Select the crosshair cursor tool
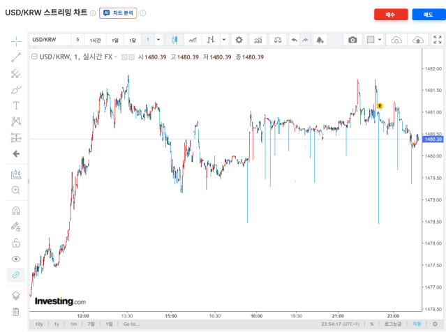The width and height of the screenshot is (446, 332). click(x=16, y=41)
